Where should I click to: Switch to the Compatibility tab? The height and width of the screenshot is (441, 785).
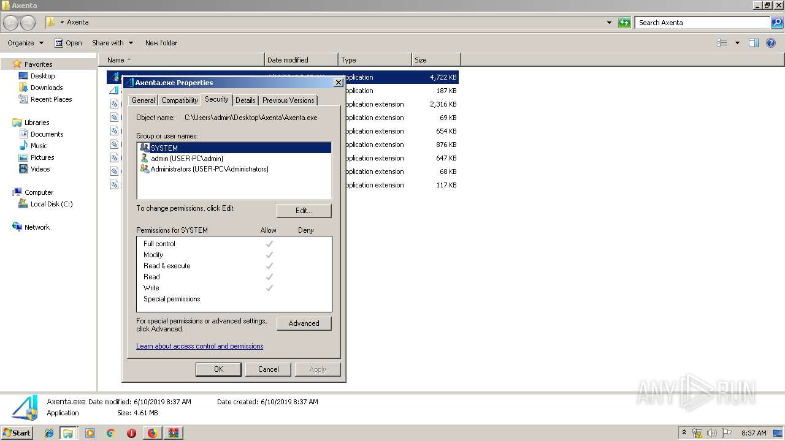(180, 100)
